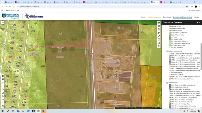The width and height of the screenshot is (202, 113).
Task: Click the ZIP Zona de Interesse swatch
Action: (x=170, y=98)
